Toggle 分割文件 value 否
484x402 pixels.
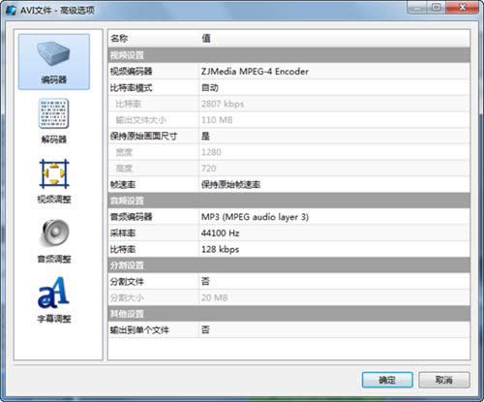(x=334, y=281)
